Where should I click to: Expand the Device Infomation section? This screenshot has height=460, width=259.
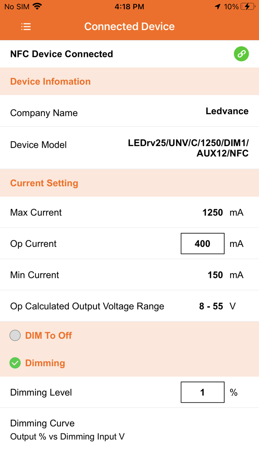(50, 81)
